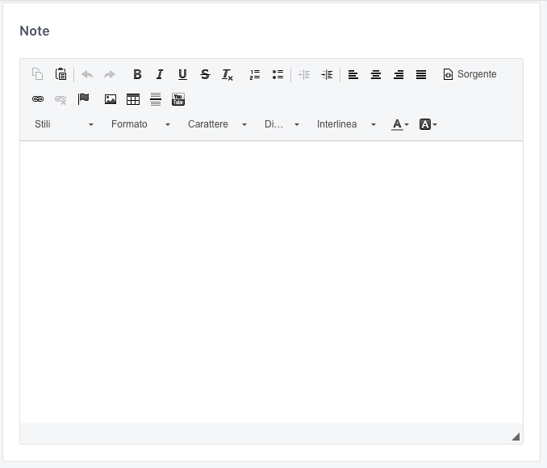547x468 pixels.
Task: Embed a YouTube video
Action: pyautogui.click(x=178, y=99)
